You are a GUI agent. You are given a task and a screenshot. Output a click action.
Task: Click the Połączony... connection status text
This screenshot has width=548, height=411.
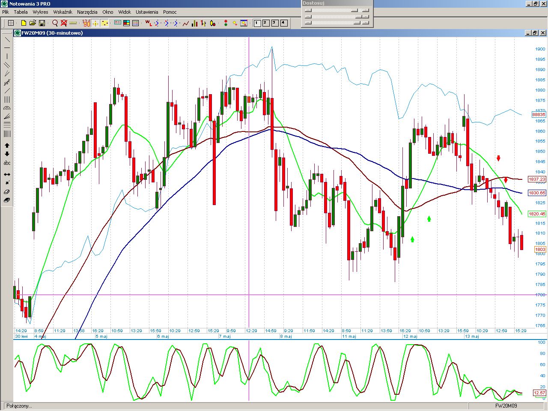tap(19, 406)
